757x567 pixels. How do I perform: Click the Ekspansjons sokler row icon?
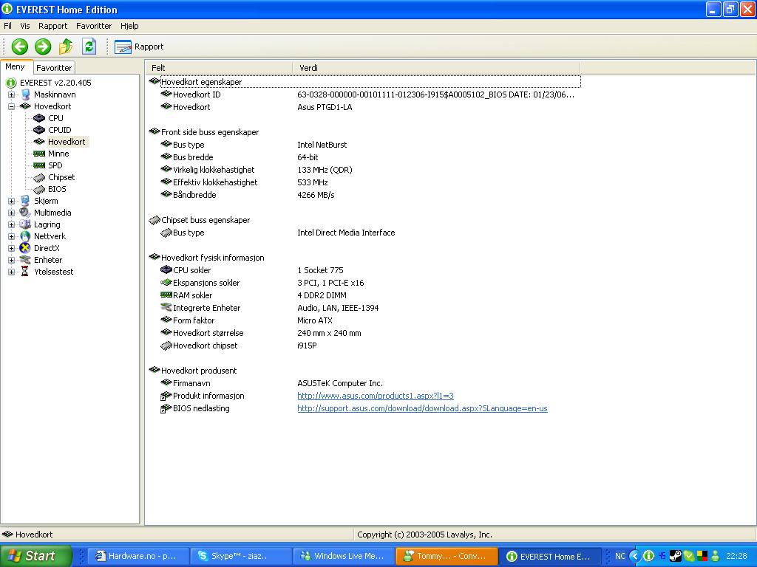(166, 282)
